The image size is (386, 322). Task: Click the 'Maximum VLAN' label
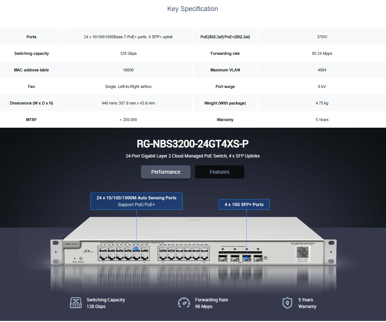(225, 70)
